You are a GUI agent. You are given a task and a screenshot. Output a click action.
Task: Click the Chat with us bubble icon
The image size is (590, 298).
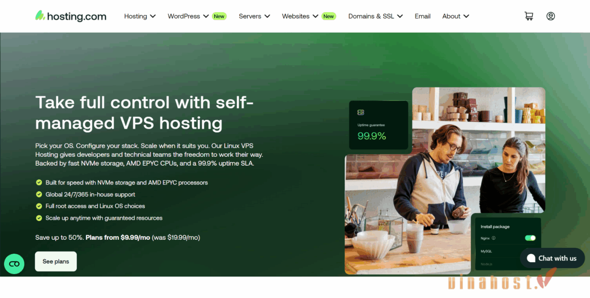(531, 258)
